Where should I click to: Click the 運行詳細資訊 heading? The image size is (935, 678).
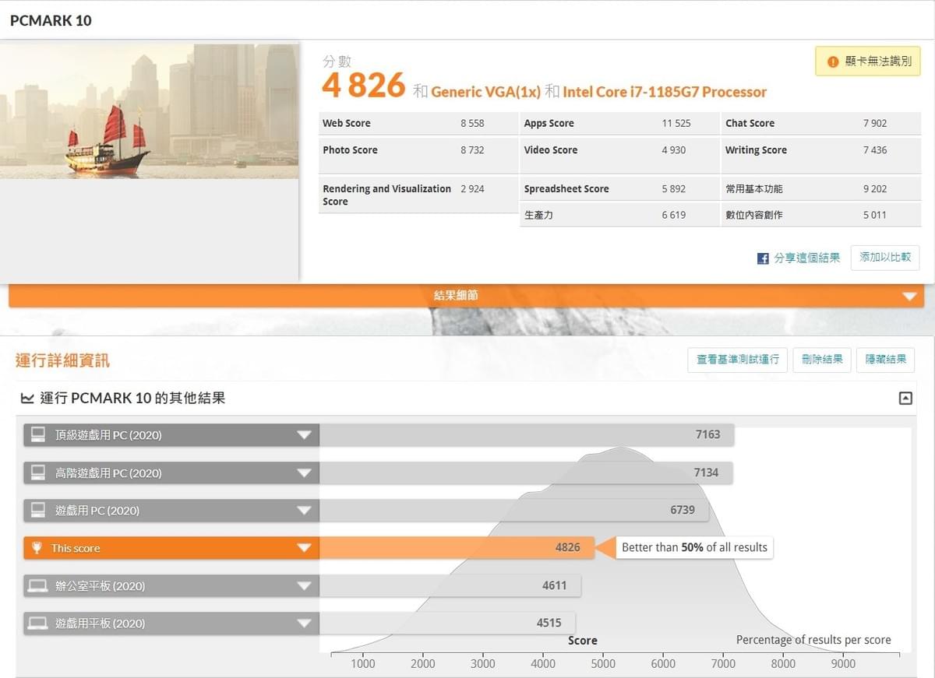pyautogui.click(x=62, y=360)
